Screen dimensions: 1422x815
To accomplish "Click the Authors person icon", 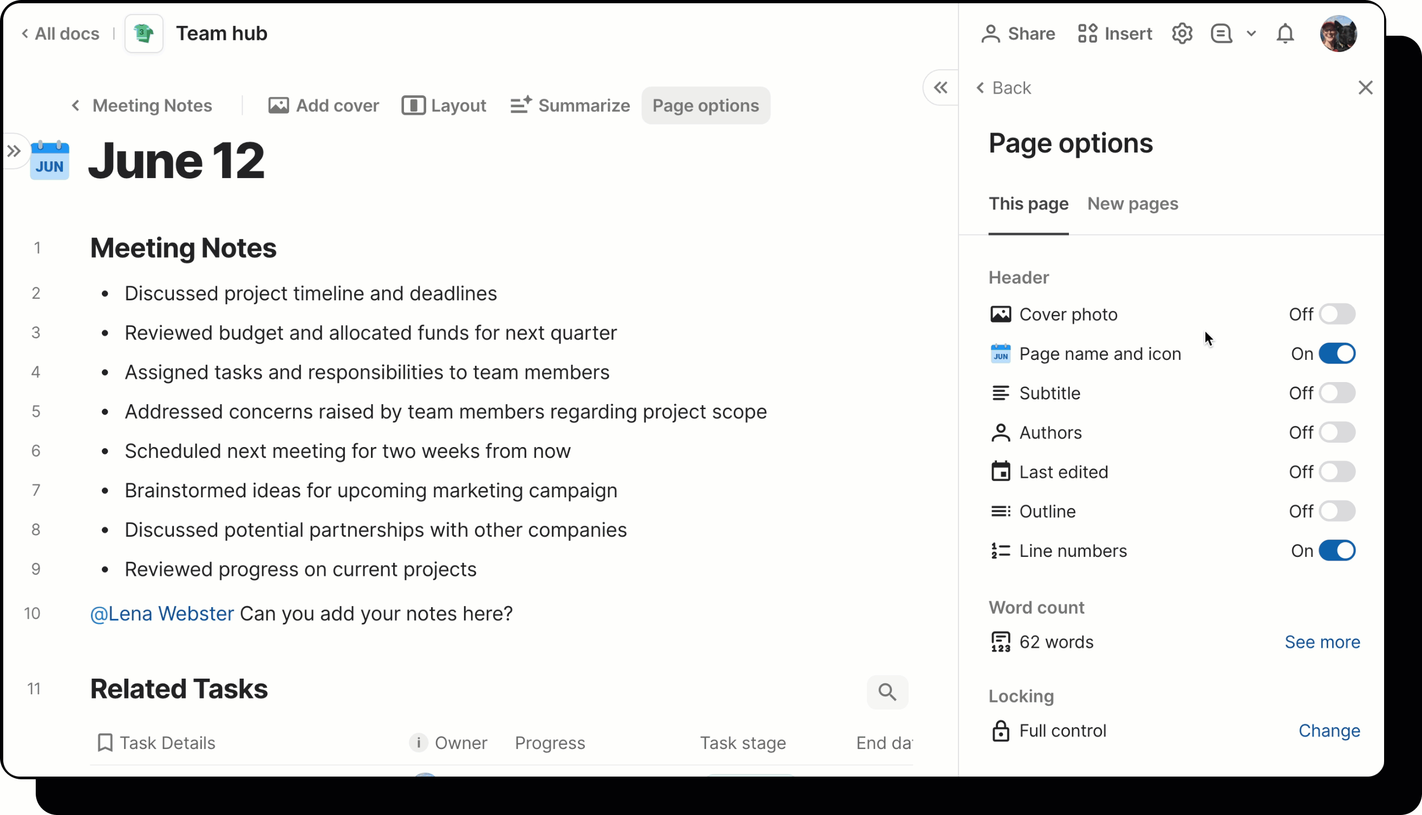I will pos(1000,432).
